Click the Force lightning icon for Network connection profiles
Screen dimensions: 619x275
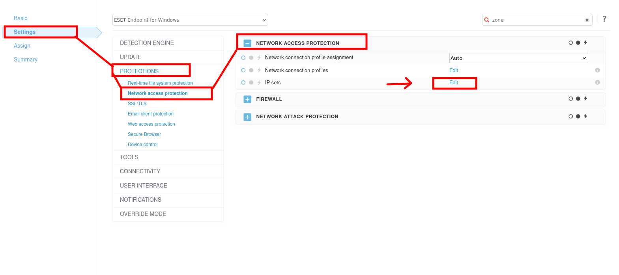(x=259, y=70)
